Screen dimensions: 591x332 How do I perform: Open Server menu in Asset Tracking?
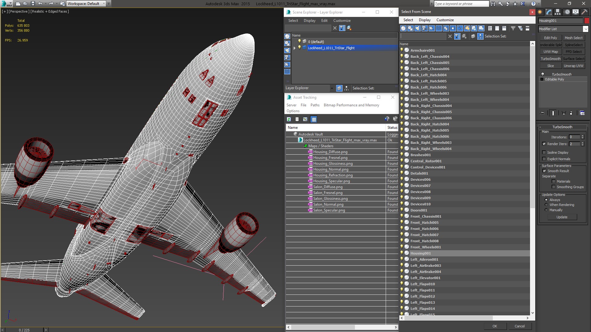coord(291,105)
